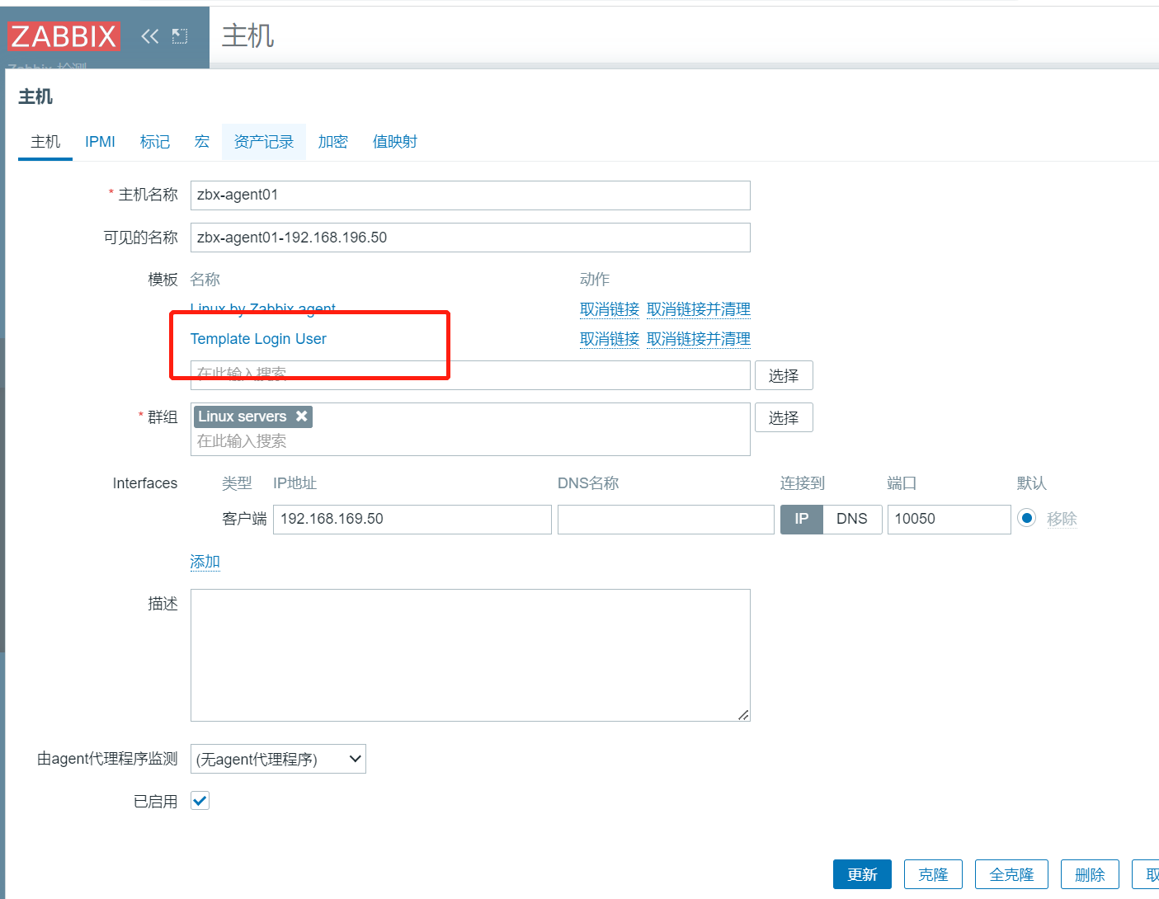Click the 主机名称 input field

pyautogui.click(x=470, y=195)
